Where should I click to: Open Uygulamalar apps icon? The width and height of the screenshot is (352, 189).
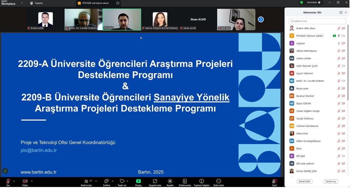[155, 181]
